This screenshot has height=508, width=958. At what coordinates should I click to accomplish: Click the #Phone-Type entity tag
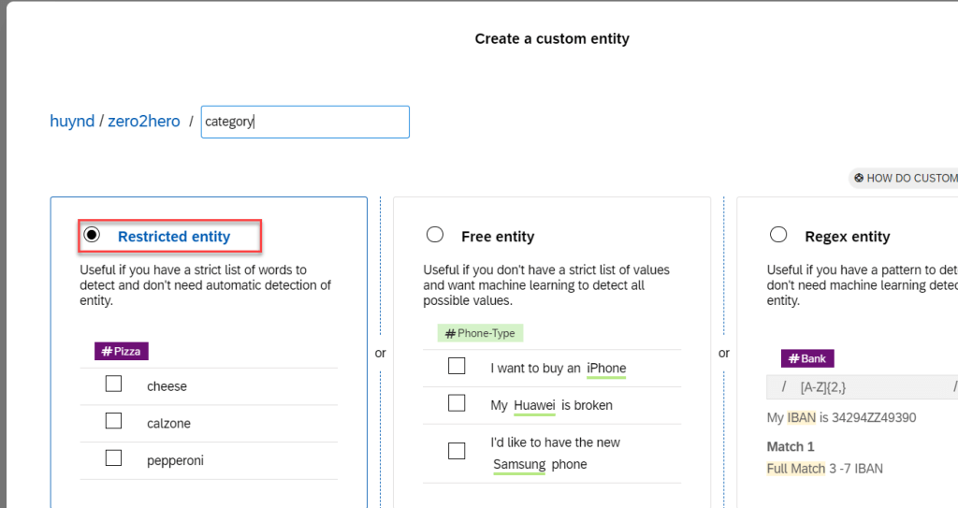[480, 333]
